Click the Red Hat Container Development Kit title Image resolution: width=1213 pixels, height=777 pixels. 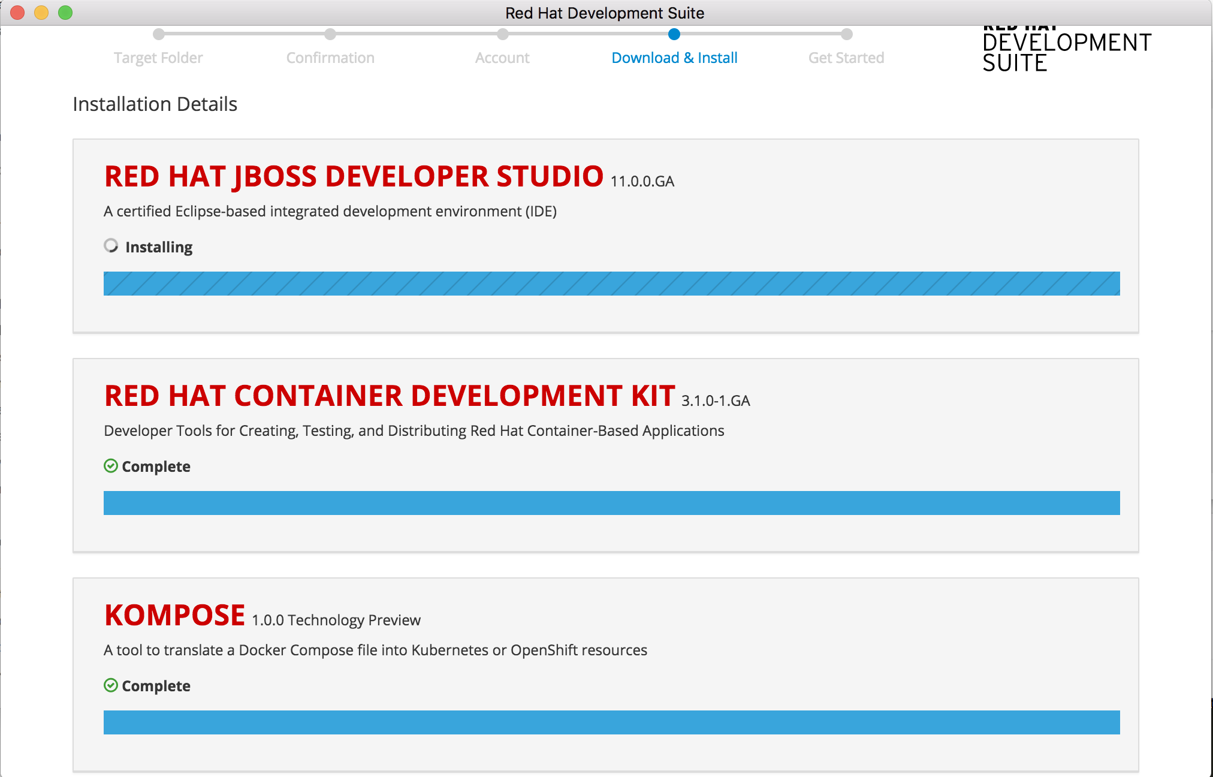click(390, 396)
